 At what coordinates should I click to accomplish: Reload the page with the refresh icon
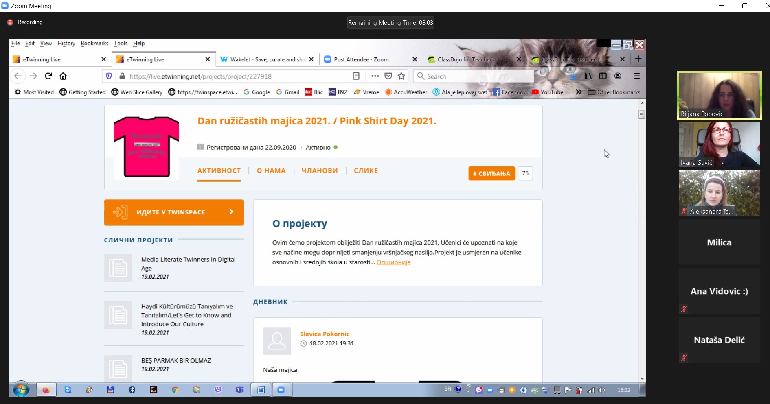coord(48,76)
